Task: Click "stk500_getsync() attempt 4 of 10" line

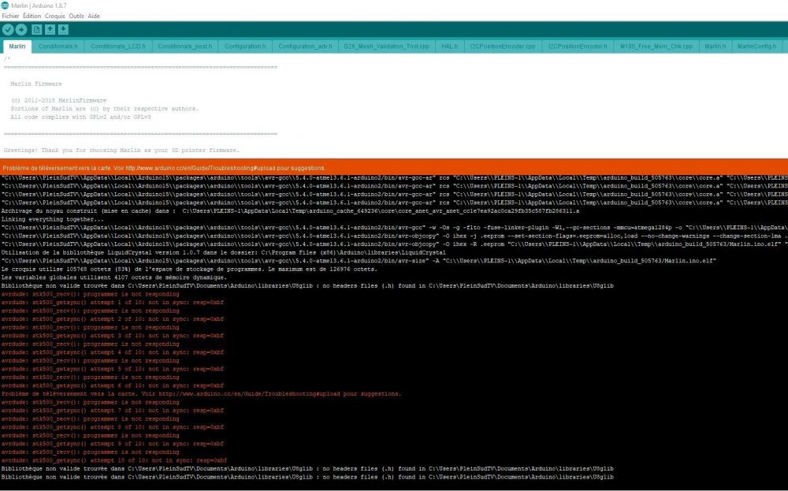Action: click(x=113, y=352)
